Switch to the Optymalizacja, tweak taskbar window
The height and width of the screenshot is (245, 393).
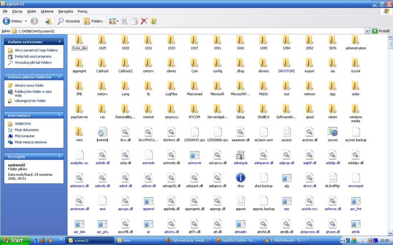pos(189,241)
